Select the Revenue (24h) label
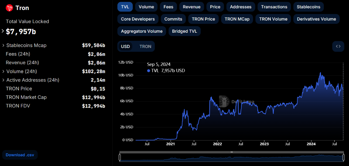This screenshot has width=349, height=166. point(23,63)
